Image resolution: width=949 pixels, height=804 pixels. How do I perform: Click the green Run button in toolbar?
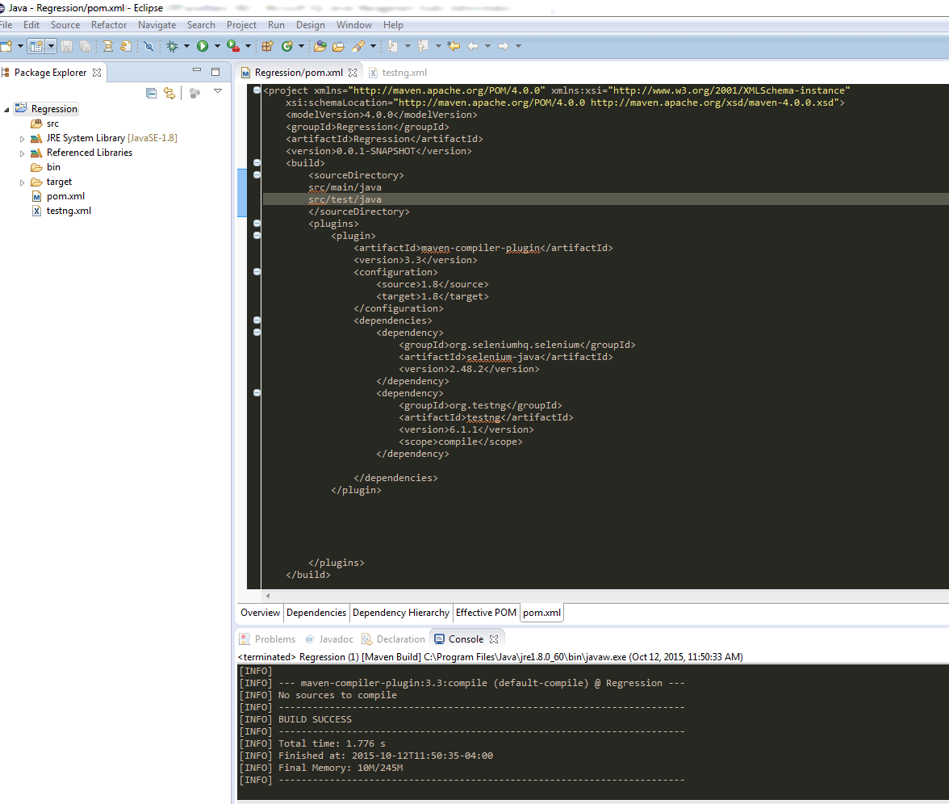pos(203,47)
